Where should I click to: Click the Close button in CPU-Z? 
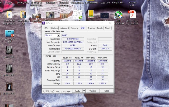pos(107,91)
